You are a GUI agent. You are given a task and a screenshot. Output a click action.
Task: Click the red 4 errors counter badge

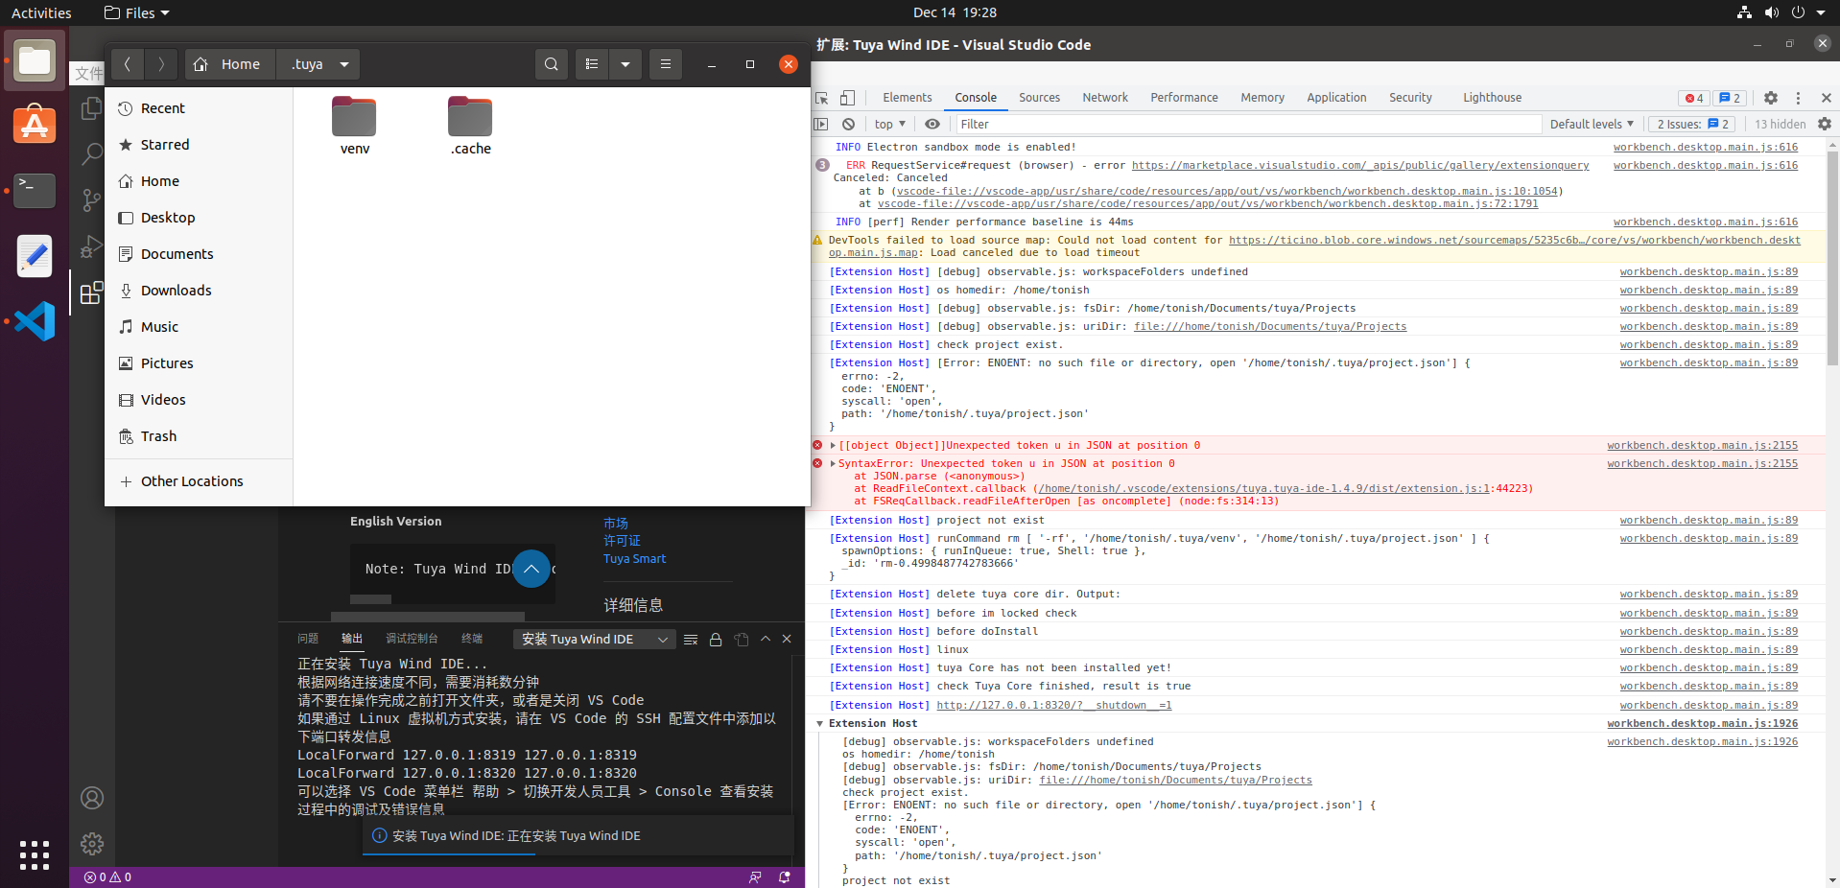click(x=1694, y=98)
